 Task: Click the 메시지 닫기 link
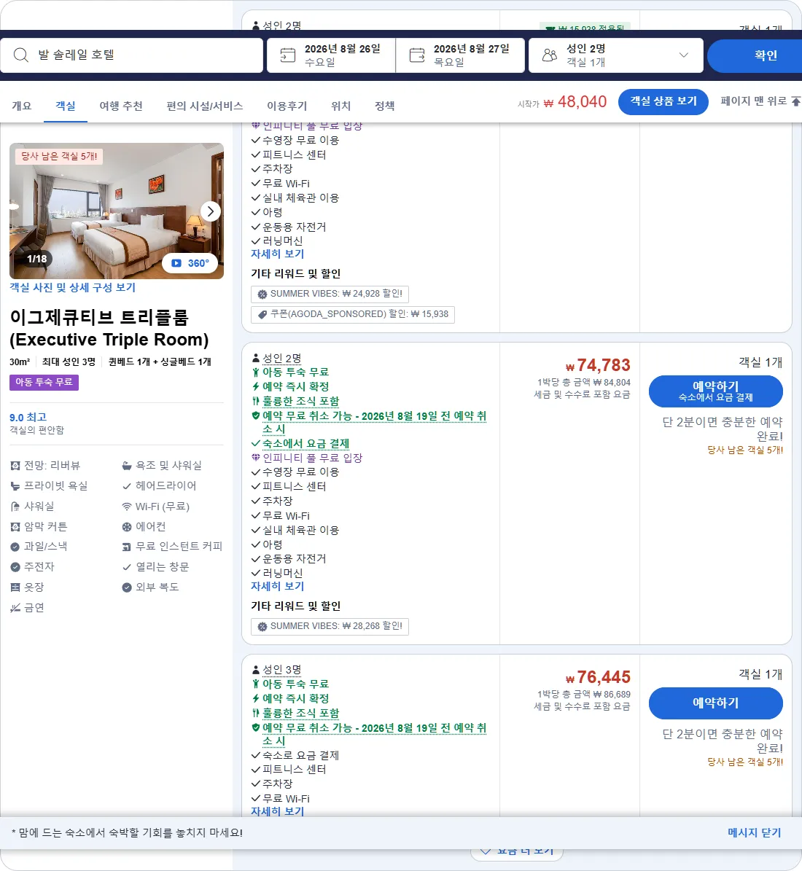click(x=754, y=832)
